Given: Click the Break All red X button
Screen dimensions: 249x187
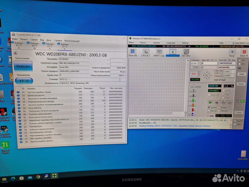Looking at the screenshot, I should pyautogui.click(x=244, y=53).
